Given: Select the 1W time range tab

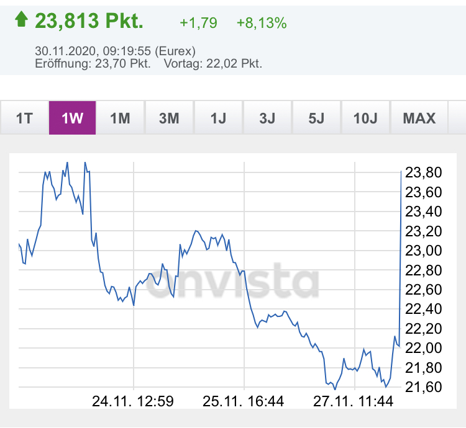Looking at the screenshot, I should [72, 118].
